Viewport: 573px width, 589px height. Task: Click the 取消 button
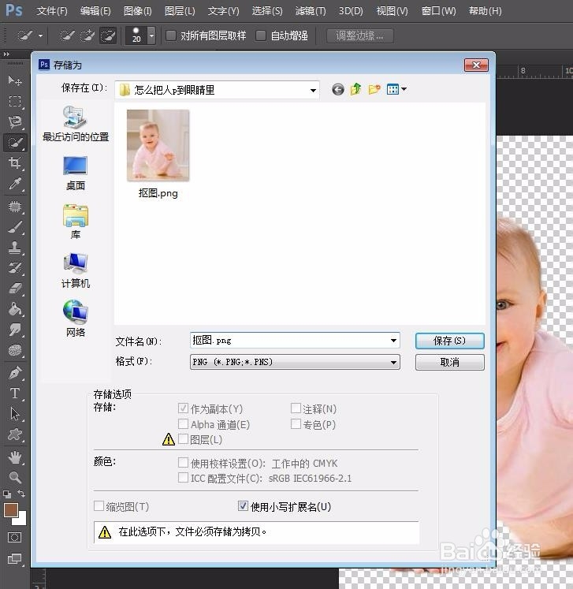tap(449, 363)
